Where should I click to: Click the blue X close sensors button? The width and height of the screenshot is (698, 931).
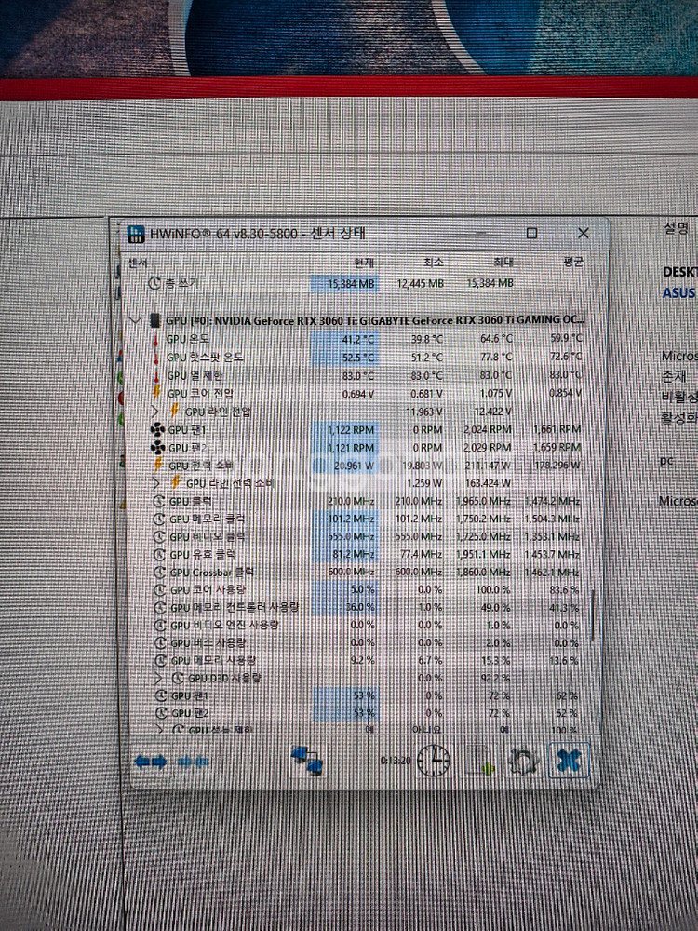point(569,761)
